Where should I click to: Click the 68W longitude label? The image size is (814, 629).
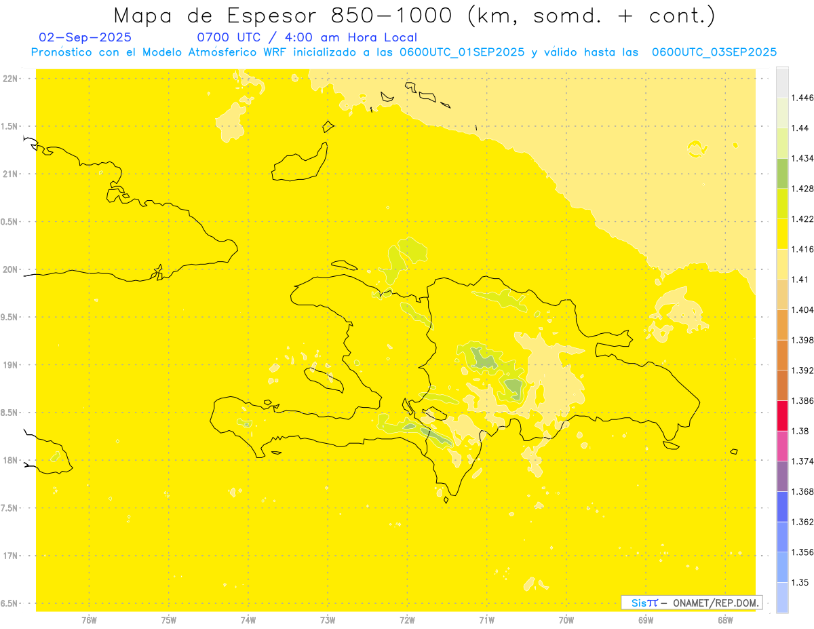pos(725,620)
